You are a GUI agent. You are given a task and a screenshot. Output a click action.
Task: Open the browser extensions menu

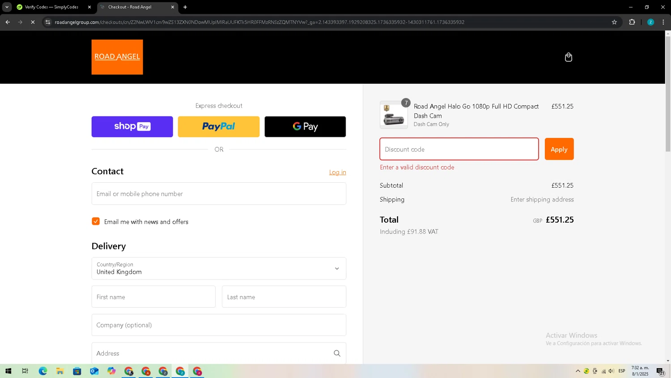[632, 22]
